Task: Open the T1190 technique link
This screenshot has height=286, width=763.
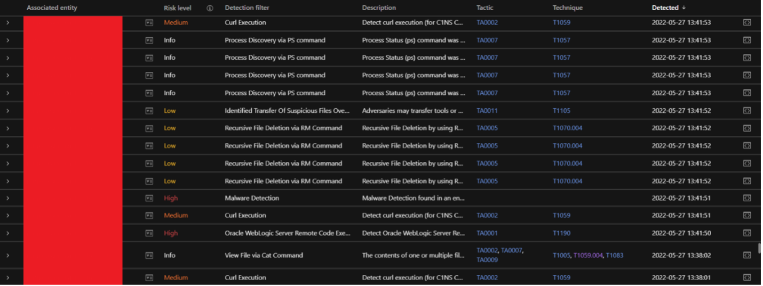Action: coord(561,233)
